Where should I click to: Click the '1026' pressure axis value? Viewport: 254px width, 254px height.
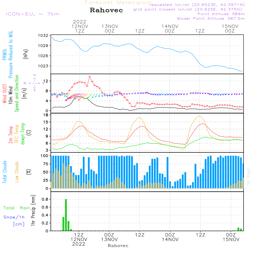[x=43, y=56]
